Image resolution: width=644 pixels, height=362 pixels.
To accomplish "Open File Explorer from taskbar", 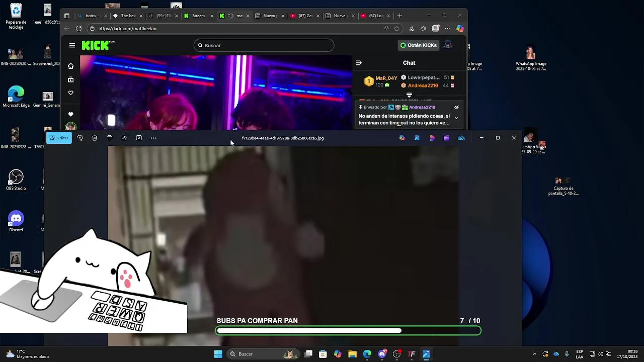I will (352, 354).
